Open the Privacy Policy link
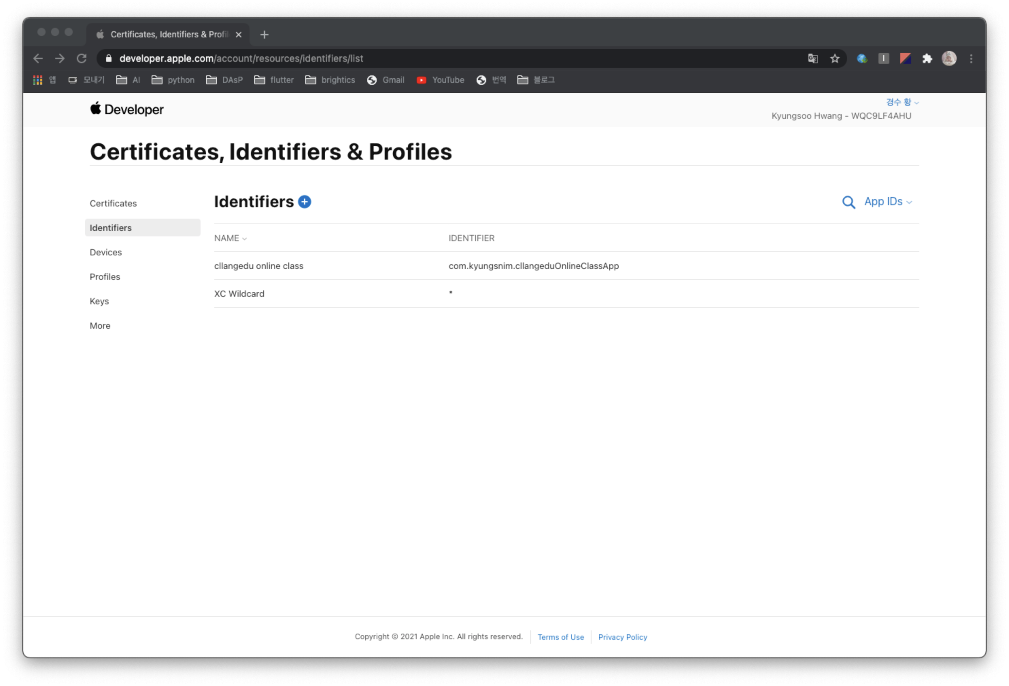Image resolution: width=1009 pixels, height=686 pixels. click(x=622, y=637)
